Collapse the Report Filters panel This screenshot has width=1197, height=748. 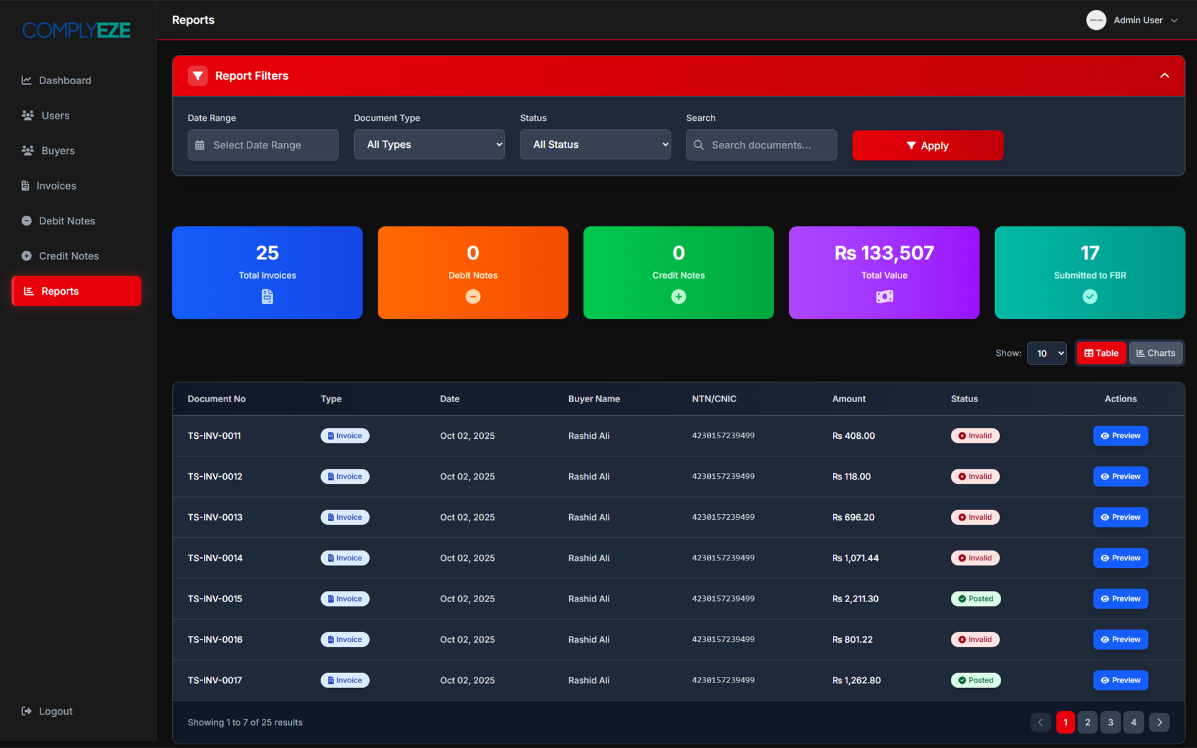[1164, 76]
